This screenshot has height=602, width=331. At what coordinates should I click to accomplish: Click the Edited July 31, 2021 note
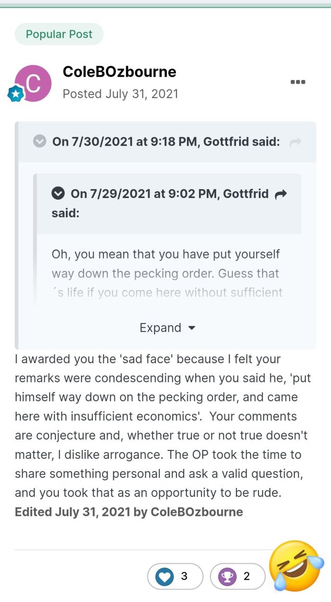click(129, 512)
